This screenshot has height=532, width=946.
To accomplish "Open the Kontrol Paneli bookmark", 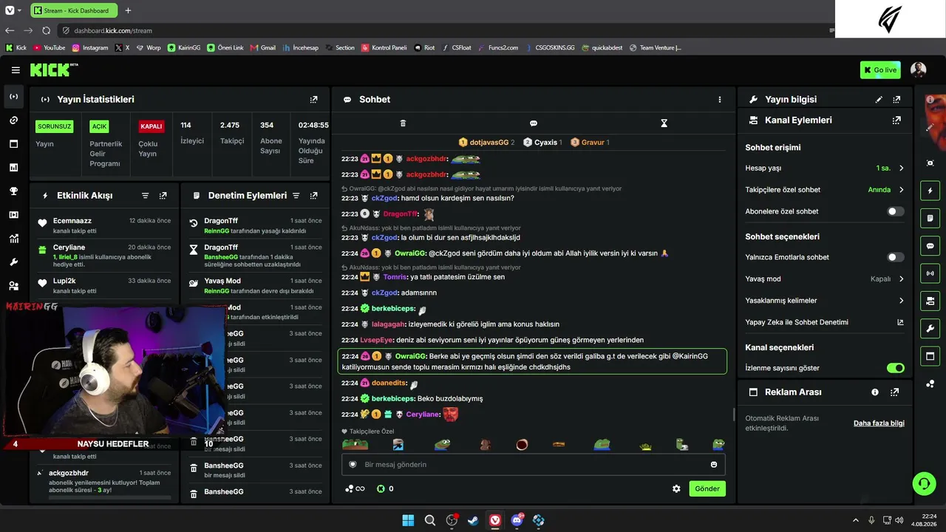I will (x=384, y=48).
